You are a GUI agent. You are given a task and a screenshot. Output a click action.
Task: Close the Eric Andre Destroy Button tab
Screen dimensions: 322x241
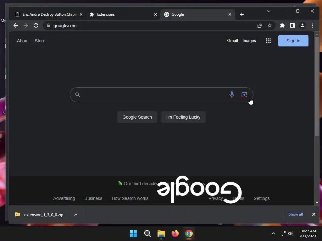coord(81,14)
